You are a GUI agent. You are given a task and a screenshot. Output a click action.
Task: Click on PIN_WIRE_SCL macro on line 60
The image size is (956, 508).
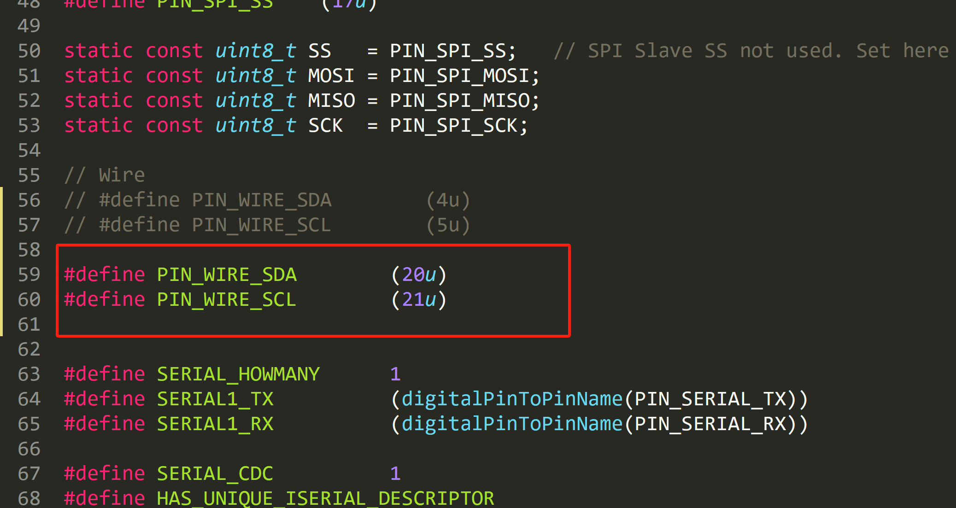(226, 299)
